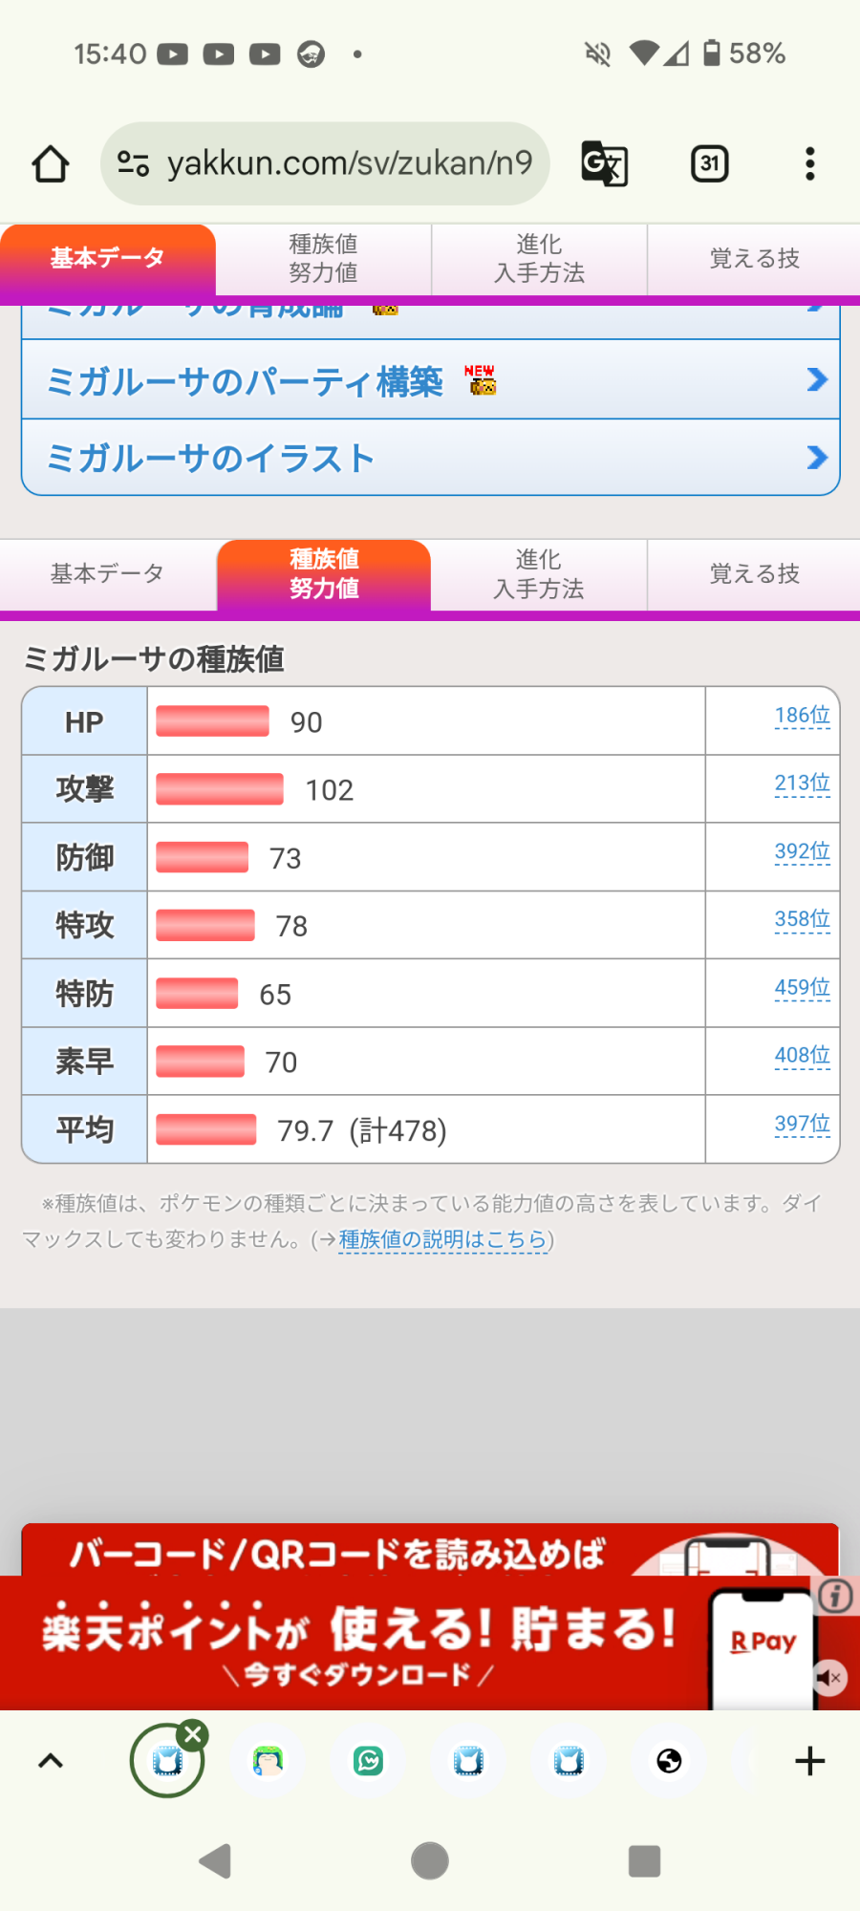Tap the Android back navigation button
The image size is (860, 1911).
pyautogui.click(x=215, y=1860)
